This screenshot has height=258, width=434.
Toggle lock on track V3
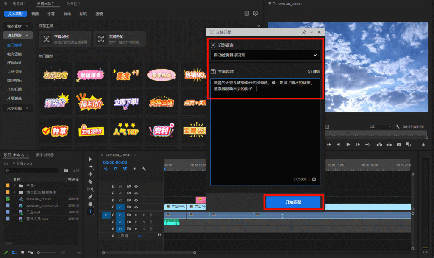point(113,193)
